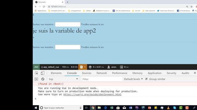Open the warning icon with 1 log

83,67
